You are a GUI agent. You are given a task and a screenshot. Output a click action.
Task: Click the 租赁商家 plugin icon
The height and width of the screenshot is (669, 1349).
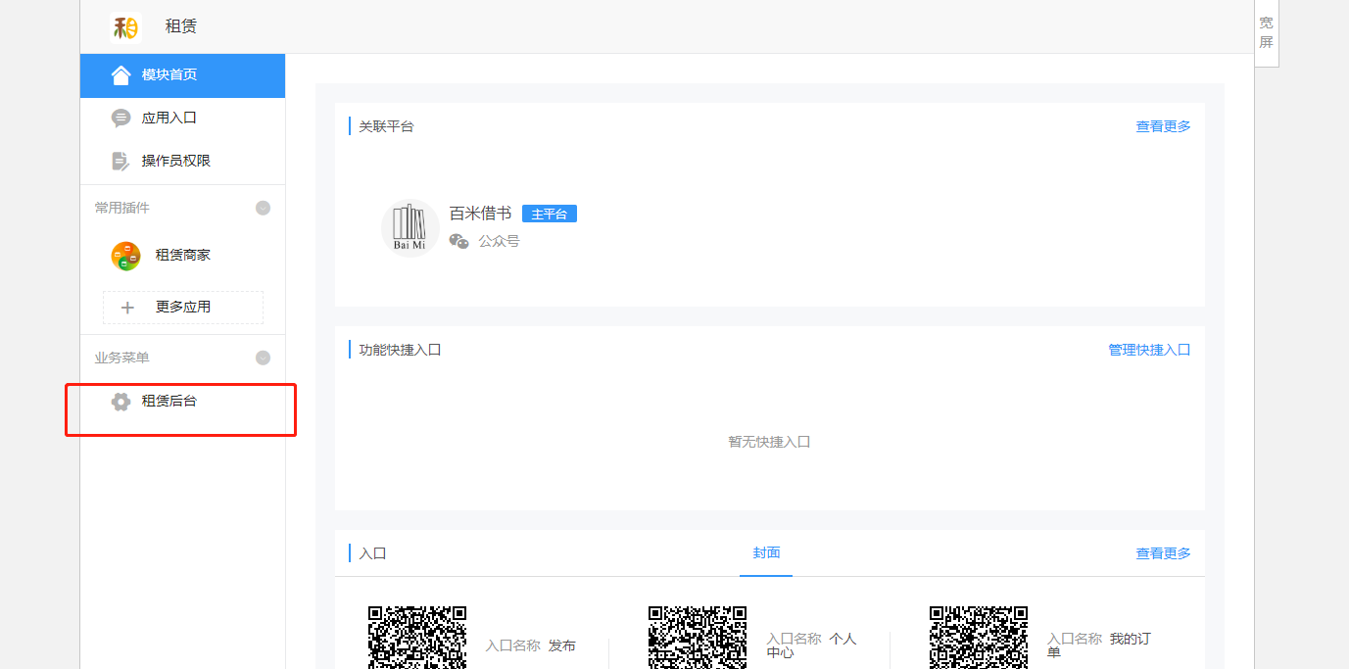pyautogui.click(x=125, y=256)
